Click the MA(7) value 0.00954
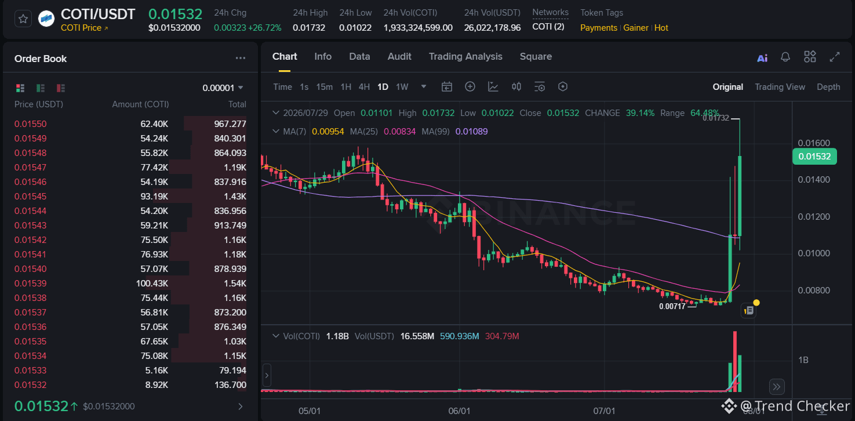 click(328, 132)
